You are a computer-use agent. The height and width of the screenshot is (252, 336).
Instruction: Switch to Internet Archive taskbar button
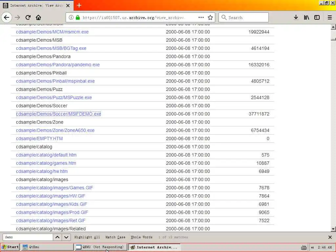point(154,247)
